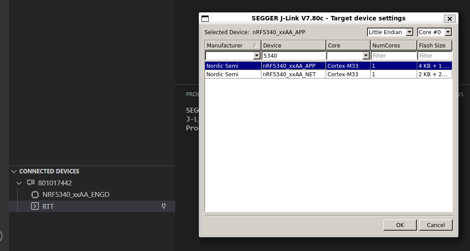Click the window menu icon in dialog title bar
This screenshot has height=251, width=470.
point(205,19)
